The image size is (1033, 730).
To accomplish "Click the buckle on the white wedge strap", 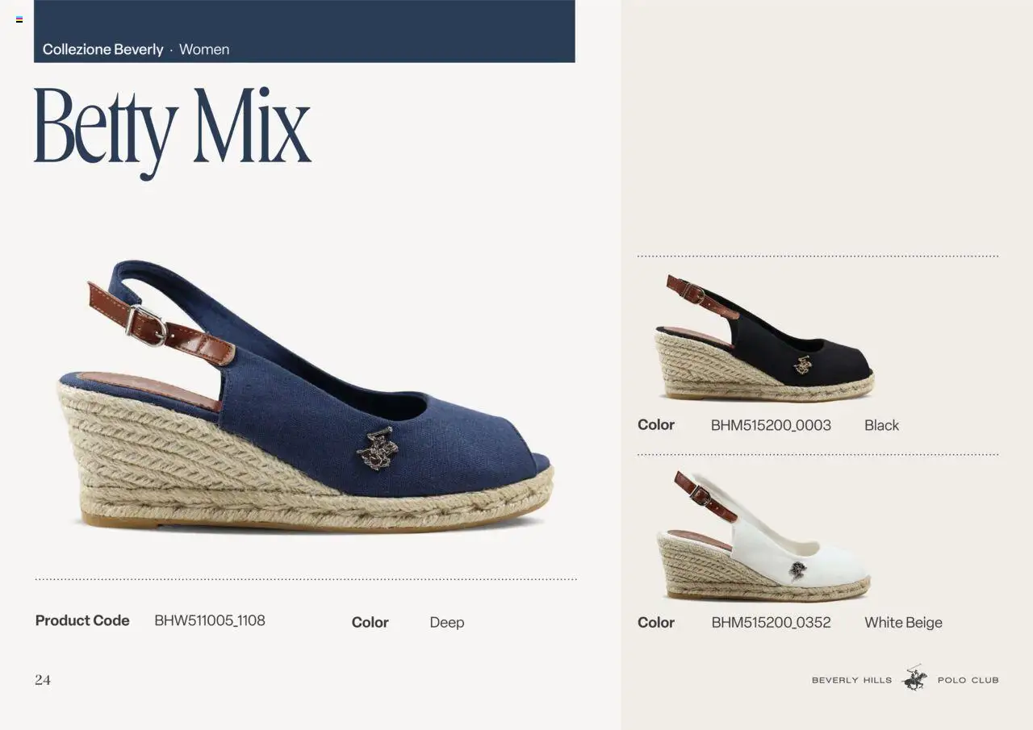I will pos(700,494).
